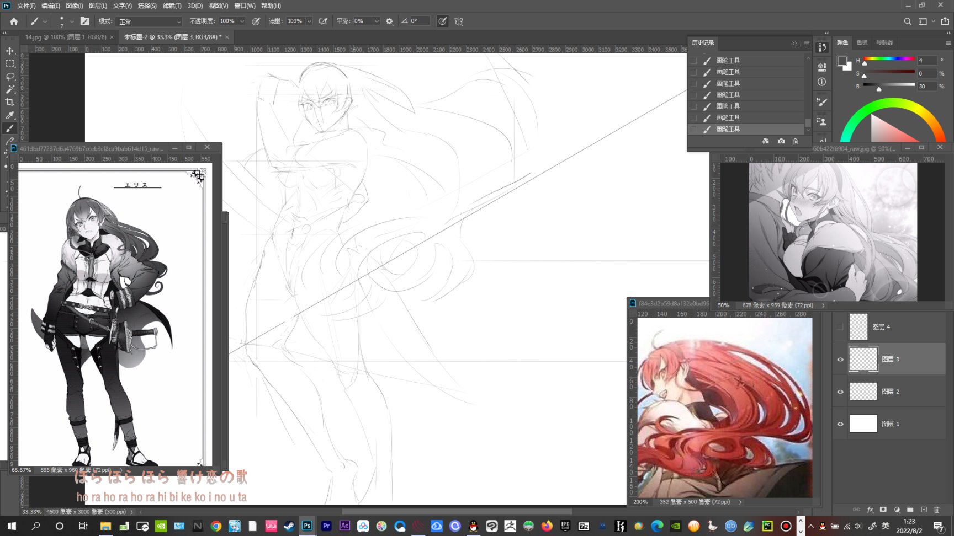Click the search icon at top right
This screenshot has height=536, width=954.
(x=908, y=21)
